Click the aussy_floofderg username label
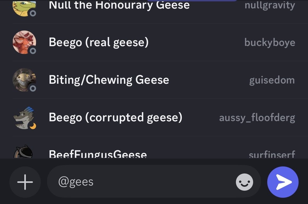 [x=257, y=118]
